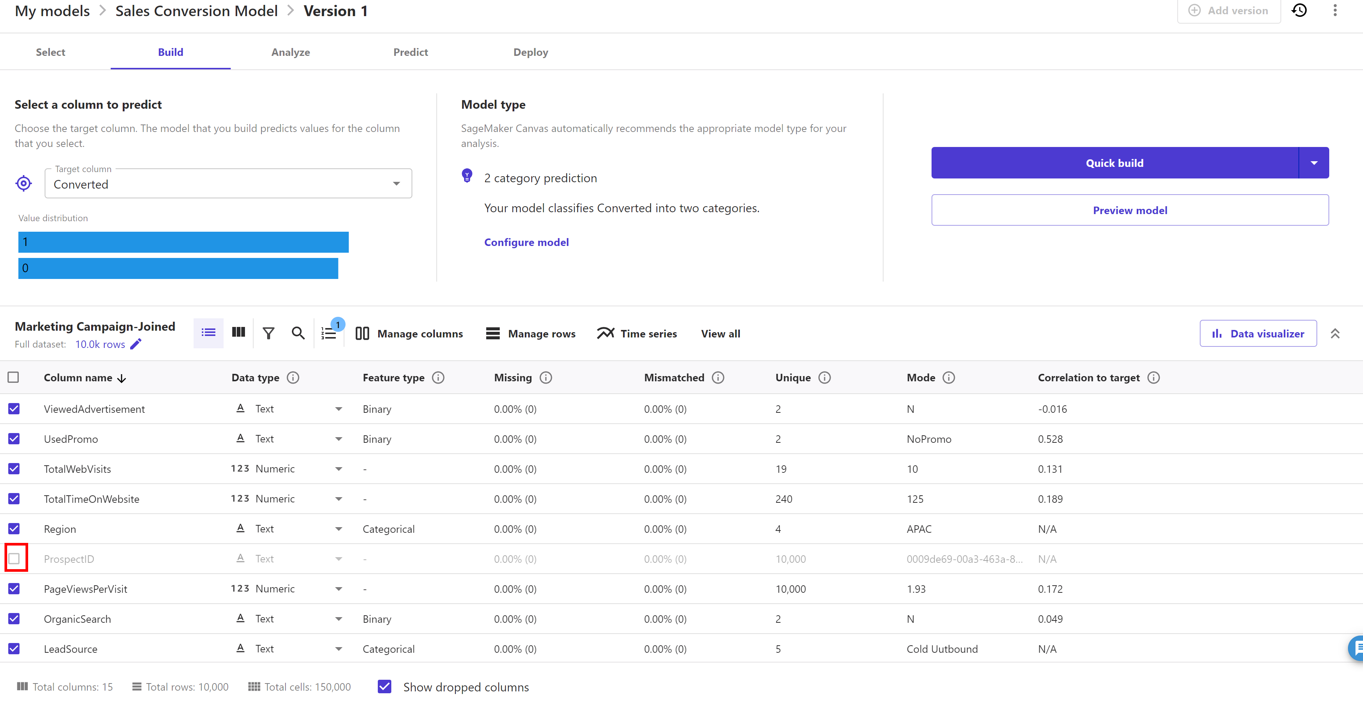
Task: Open the three-dot more options menu
Action: (x=1335, y=10)
